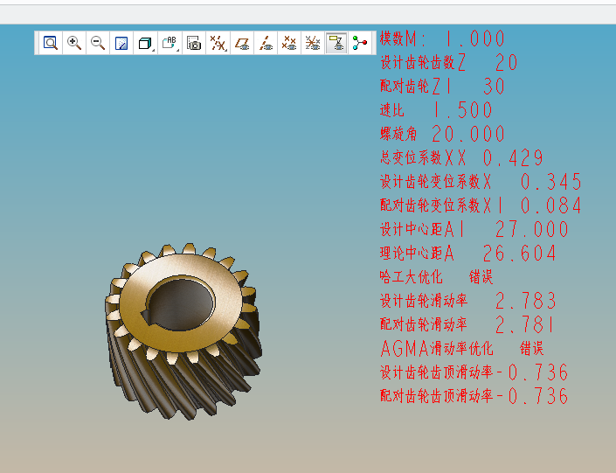Select the '配对齿轮Z1 30' annotation

(442, 86)
